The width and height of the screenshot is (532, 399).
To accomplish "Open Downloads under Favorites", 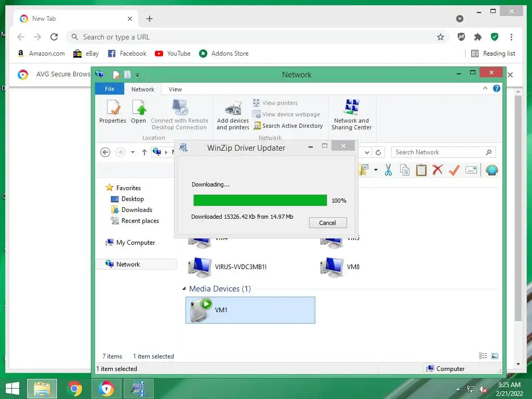I will (131, 210).
